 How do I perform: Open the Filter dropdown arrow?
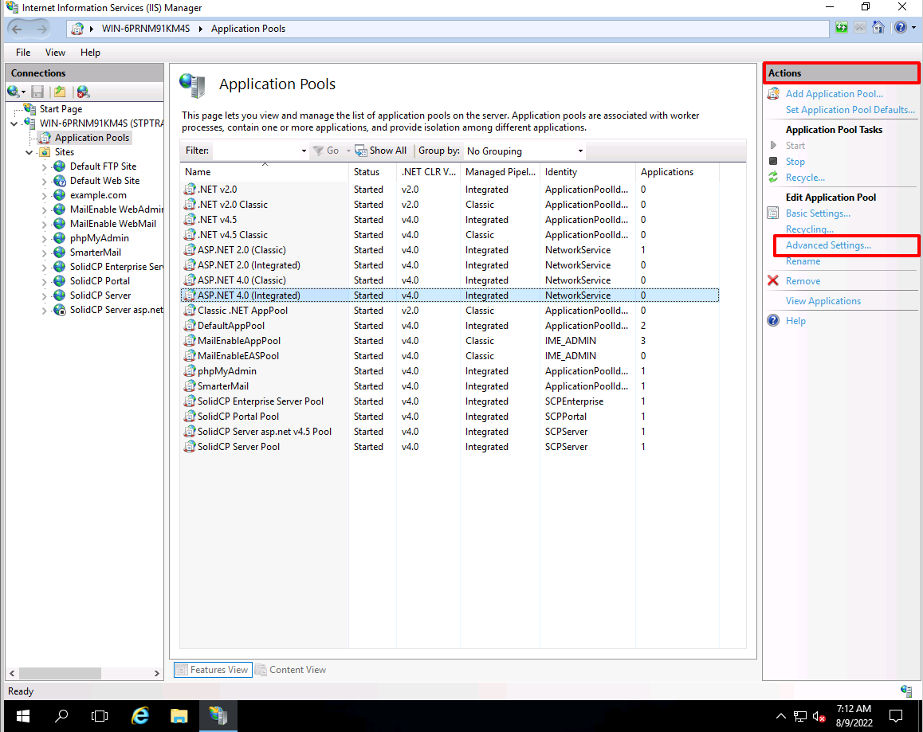tap(304, 151)
